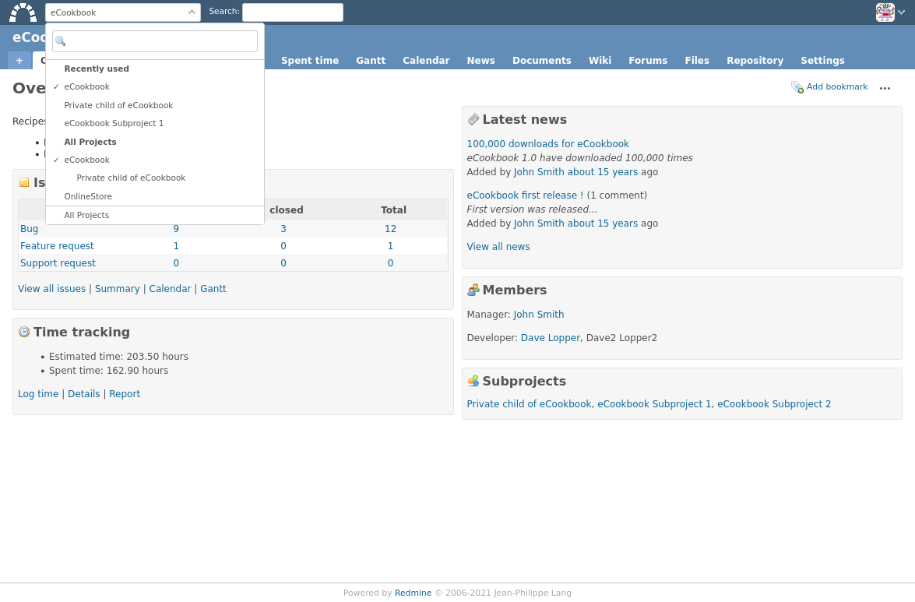Image resolution: width=915 pixels, height=602 pixels.
Task: Open developer Dave Lopper's profile
Action: 551,338
